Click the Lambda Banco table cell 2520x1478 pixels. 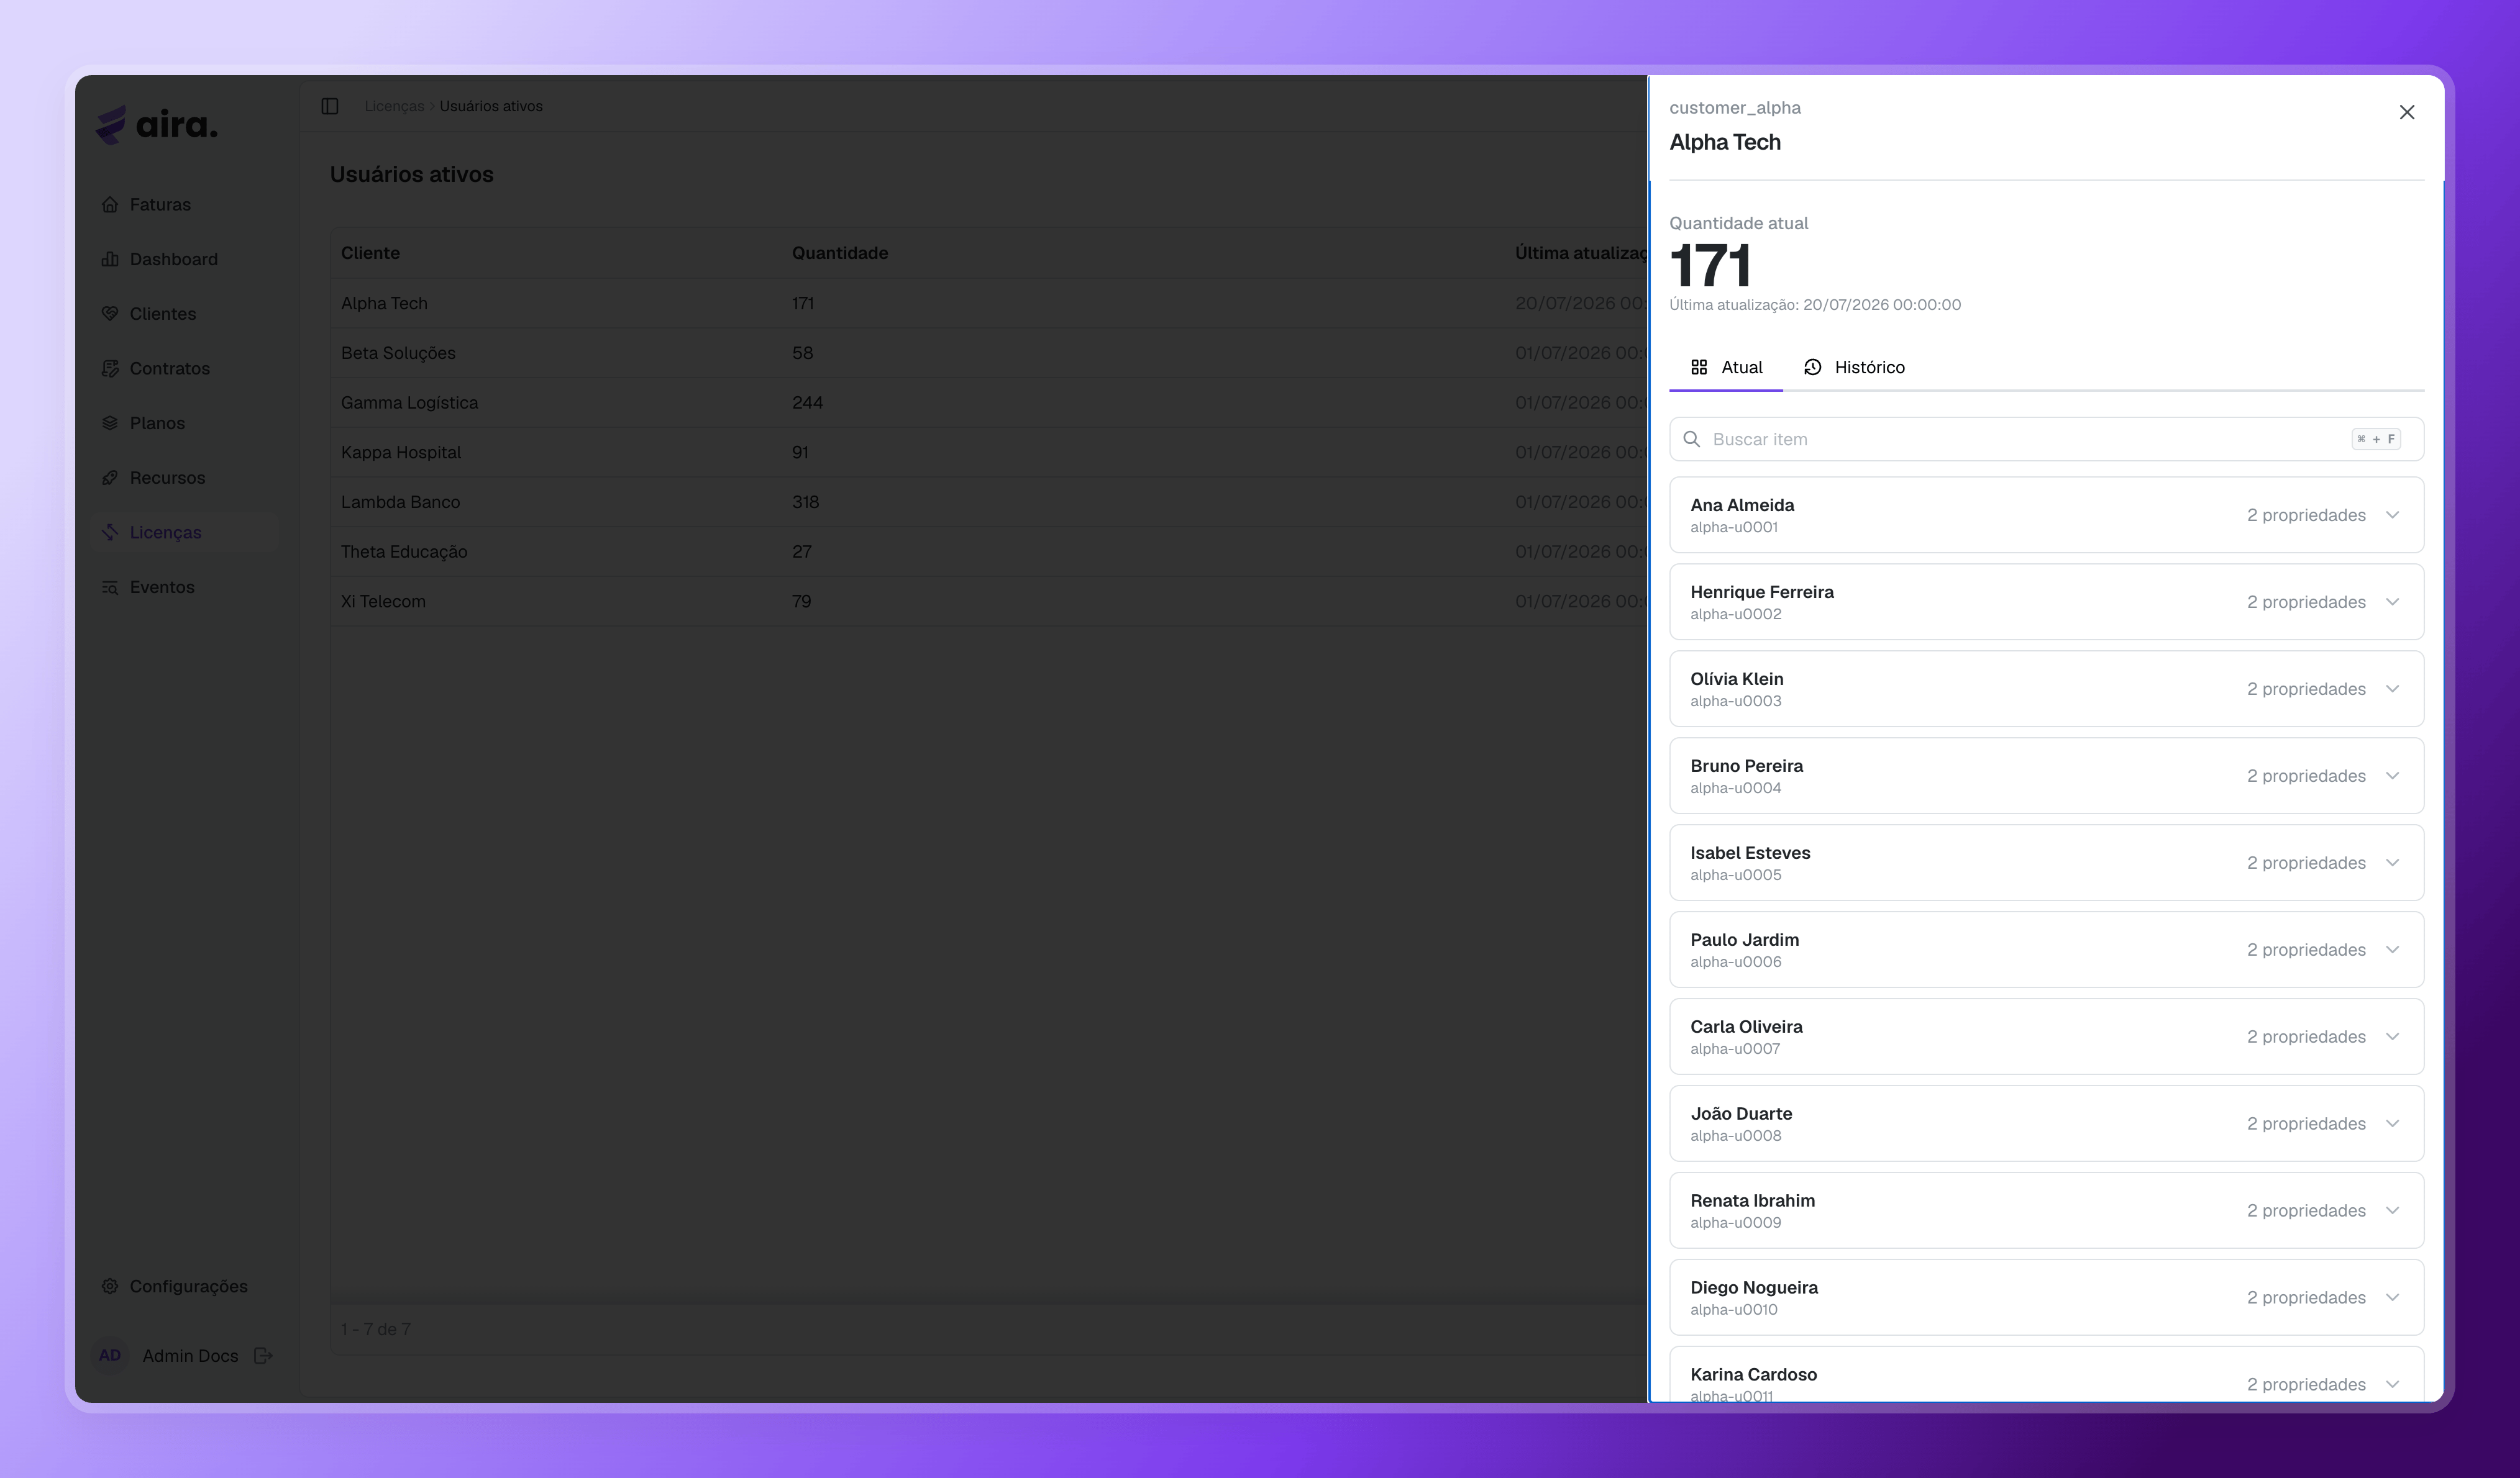tap(400, 502)
